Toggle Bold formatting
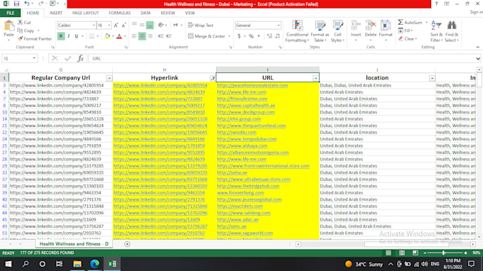The height and width of the screenshot is (271, 483). (x=61, y=36)
